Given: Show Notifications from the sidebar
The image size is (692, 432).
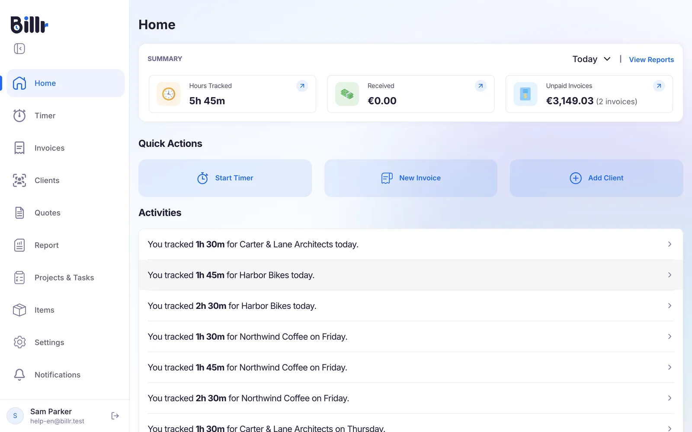Looking at the screenshot, I should pos(66,375).
